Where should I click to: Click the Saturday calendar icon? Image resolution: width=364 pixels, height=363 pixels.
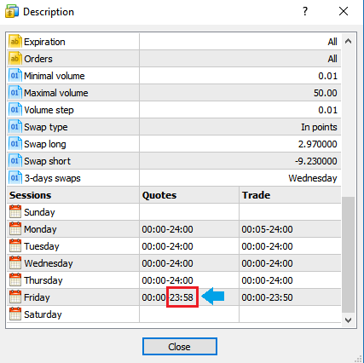tap(15, 314)
